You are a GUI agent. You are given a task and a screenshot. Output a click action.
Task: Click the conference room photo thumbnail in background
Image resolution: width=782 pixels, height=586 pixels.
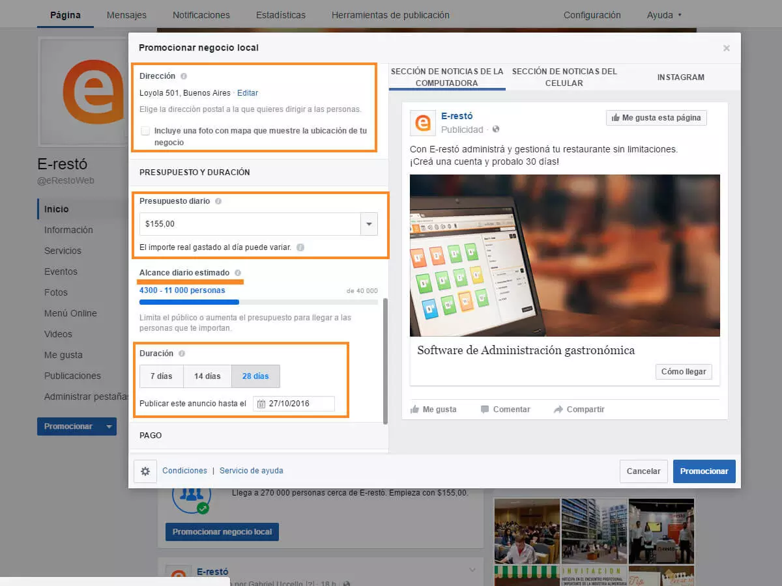[x=527, y=531]
